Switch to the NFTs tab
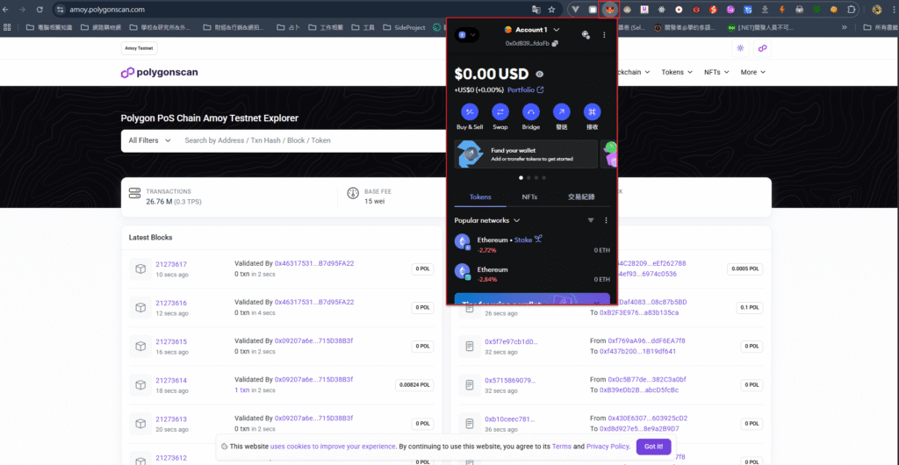Screen dimensions: 899x465 coord(529,197)
